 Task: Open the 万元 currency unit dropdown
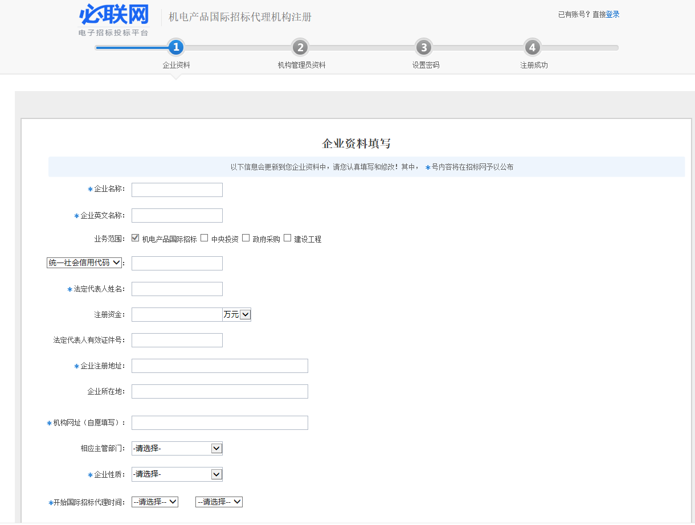(236, 314)
